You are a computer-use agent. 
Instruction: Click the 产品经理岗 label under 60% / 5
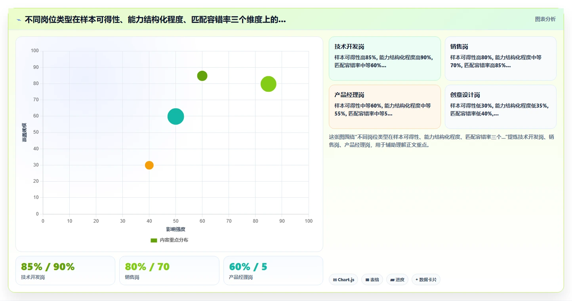click(x=241, y=277)
